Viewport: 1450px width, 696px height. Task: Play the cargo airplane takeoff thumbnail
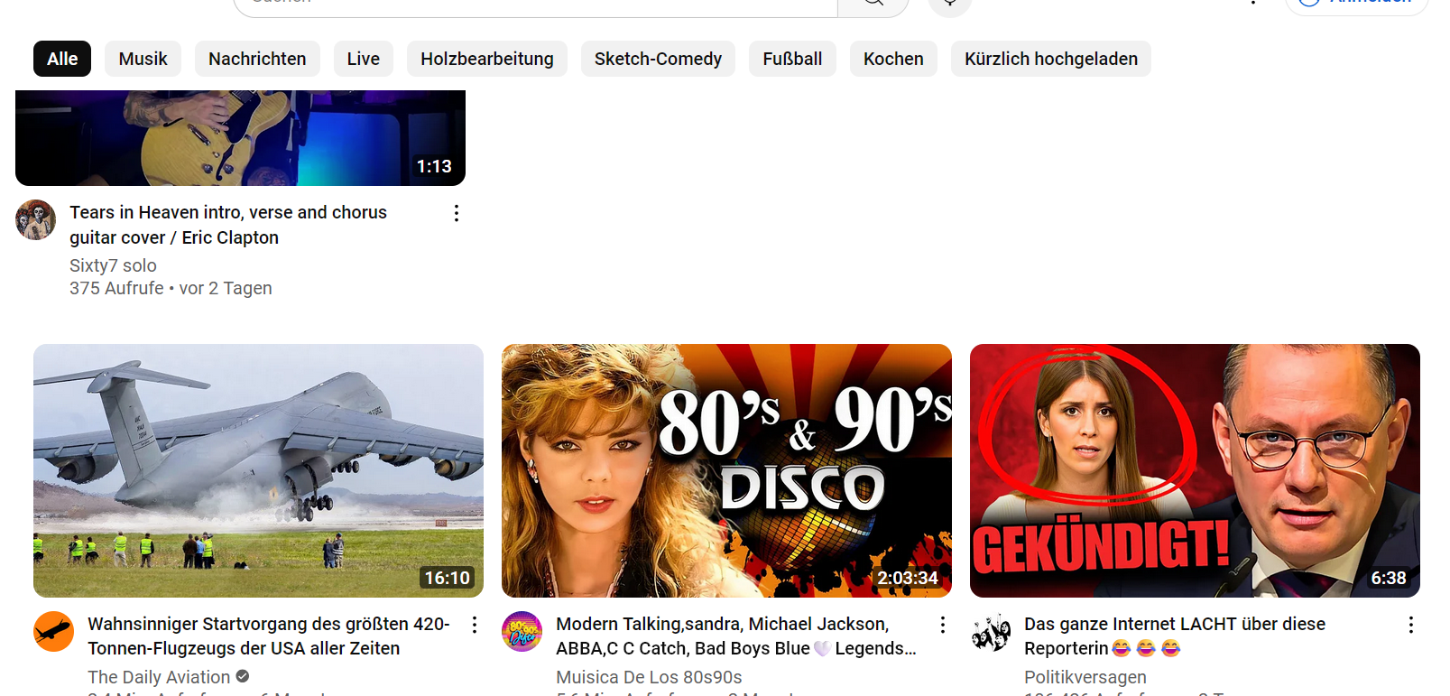(x=258, y=470)
